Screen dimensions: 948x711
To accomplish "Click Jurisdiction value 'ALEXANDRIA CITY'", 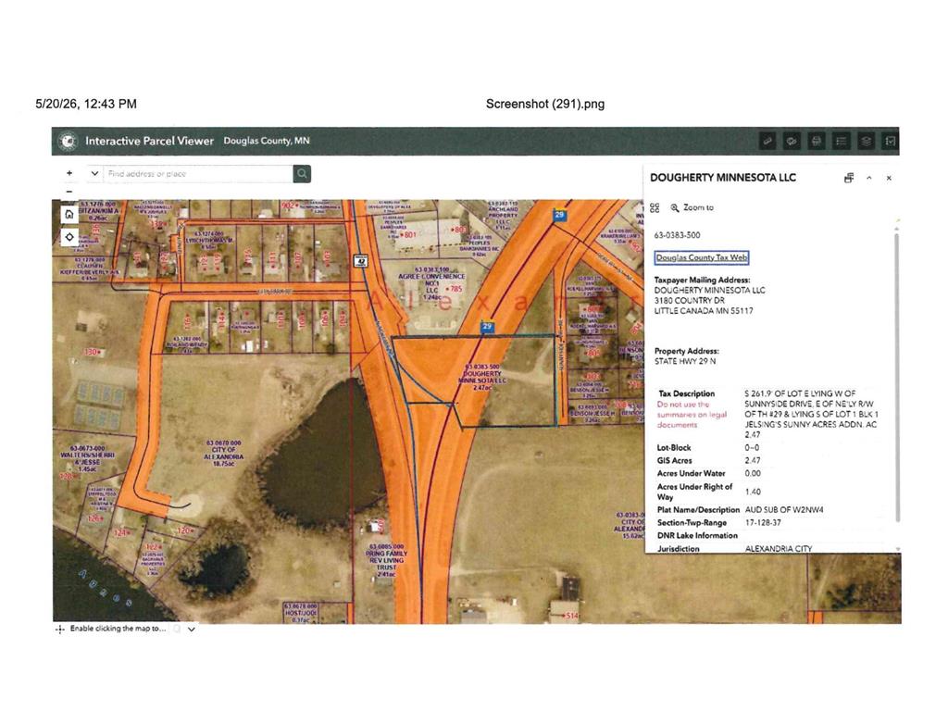I will pos(779,548).
